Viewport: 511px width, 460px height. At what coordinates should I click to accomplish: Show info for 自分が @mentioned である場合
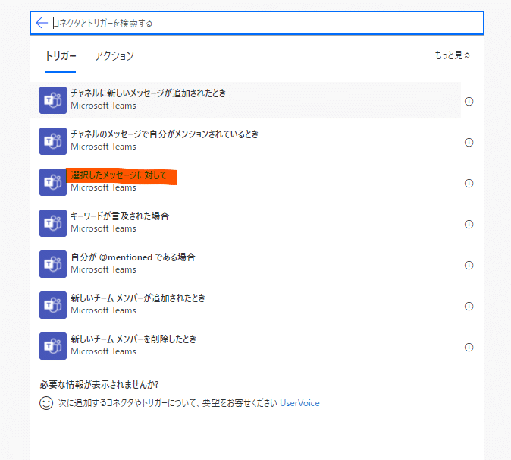point(469,265)
